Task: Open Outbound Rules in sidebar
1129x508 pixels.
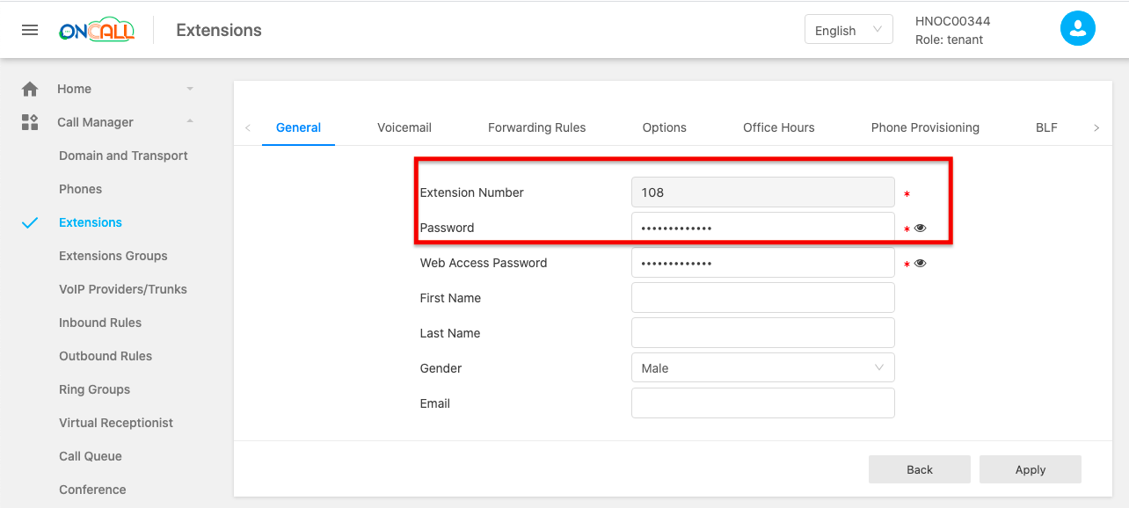Action: point(106,356)
